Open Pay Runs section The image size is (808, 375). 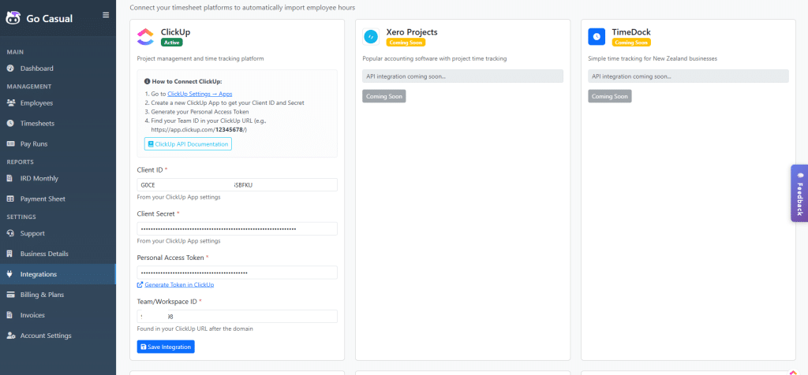33,143
